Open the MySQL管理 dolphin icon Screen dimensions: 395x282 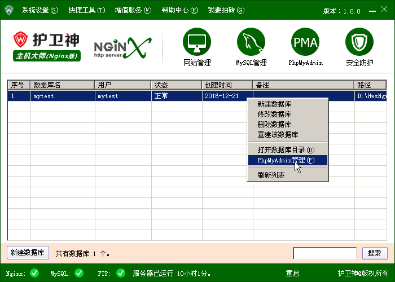pyautogui.click(x=251, y=42)
